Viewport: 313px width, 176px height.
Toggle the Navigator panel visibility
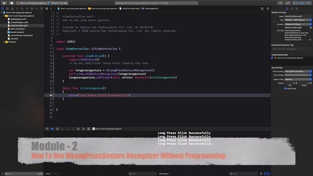tap(295, 3)
